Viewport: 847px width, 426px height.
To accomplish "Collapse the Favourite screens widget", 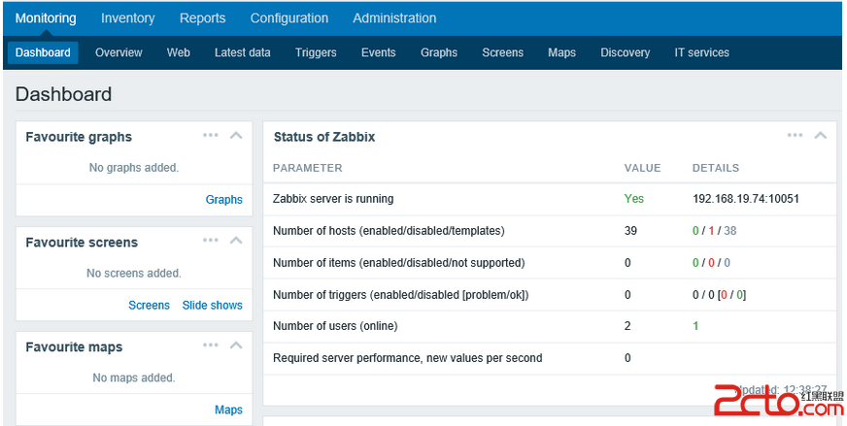I will 236,241.
